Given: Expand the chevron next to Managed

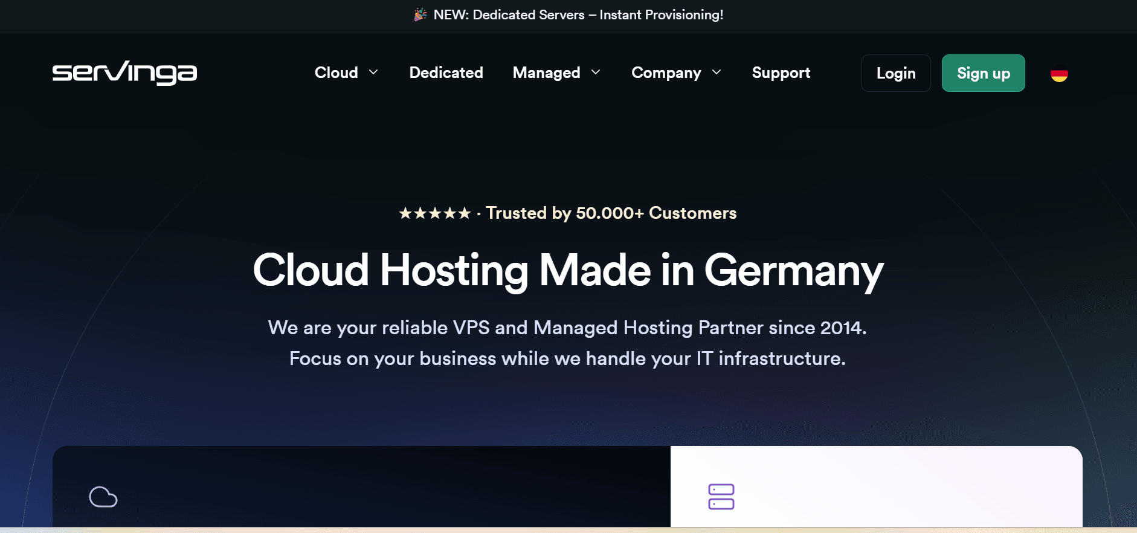Looking at the screenshot, I should [x=596, y=73].
